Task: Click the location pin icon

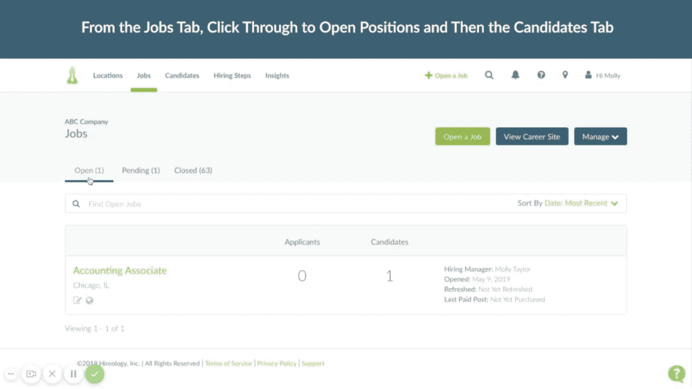Action: point(565,76)
